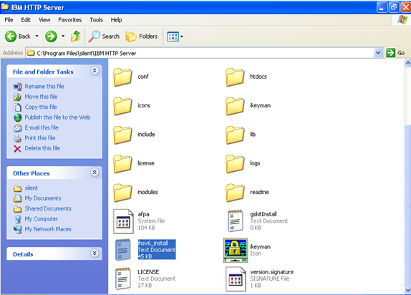
Task: Click the Windows logo in menu bar
Action: point(402,19)
